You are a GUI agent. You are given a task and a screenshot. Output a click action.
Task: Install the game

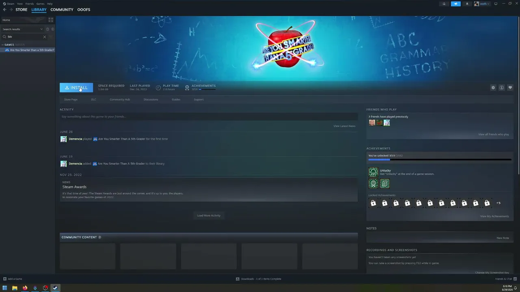(x=76, y=88)
